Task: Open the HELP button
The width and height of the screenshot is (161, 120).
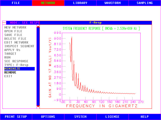Action: [145, 117]
